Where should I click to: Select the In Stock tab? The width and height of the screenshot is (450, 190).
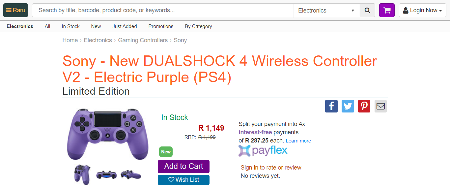(70, 26)
